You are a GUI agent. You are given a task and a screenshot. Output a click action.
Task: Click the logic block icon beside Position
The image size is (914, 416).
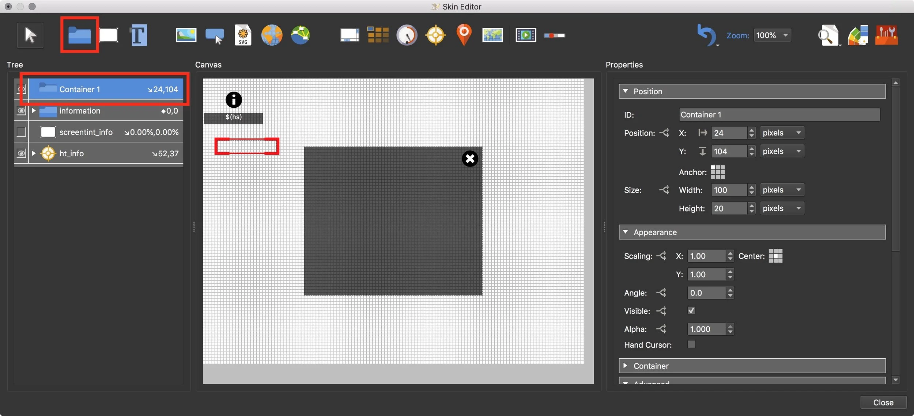(x=664, y=133)
